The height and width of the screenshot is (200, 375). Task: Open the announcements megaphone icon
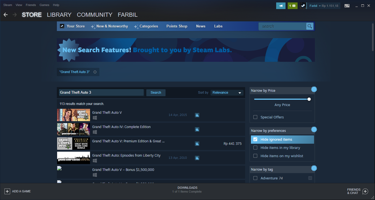pyautogui.click(x=281, y=6)
